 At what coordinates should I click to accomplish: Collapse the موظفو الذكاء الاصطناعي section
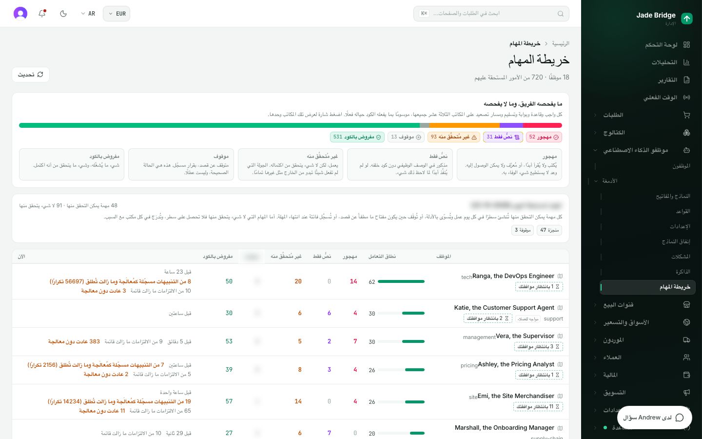642,150
